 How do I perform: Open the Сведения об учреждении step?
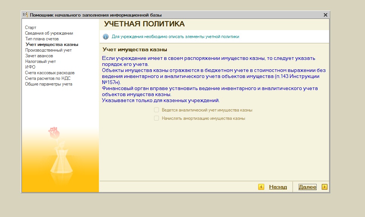49,33
